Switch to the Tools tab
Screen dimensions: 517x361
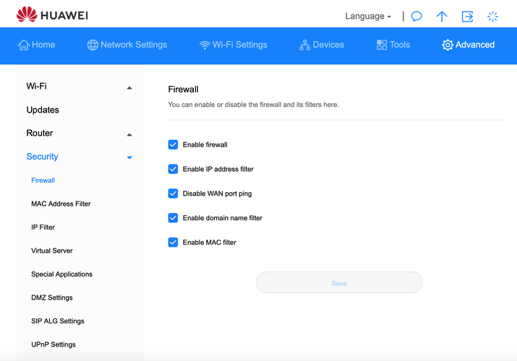point(393,45)
